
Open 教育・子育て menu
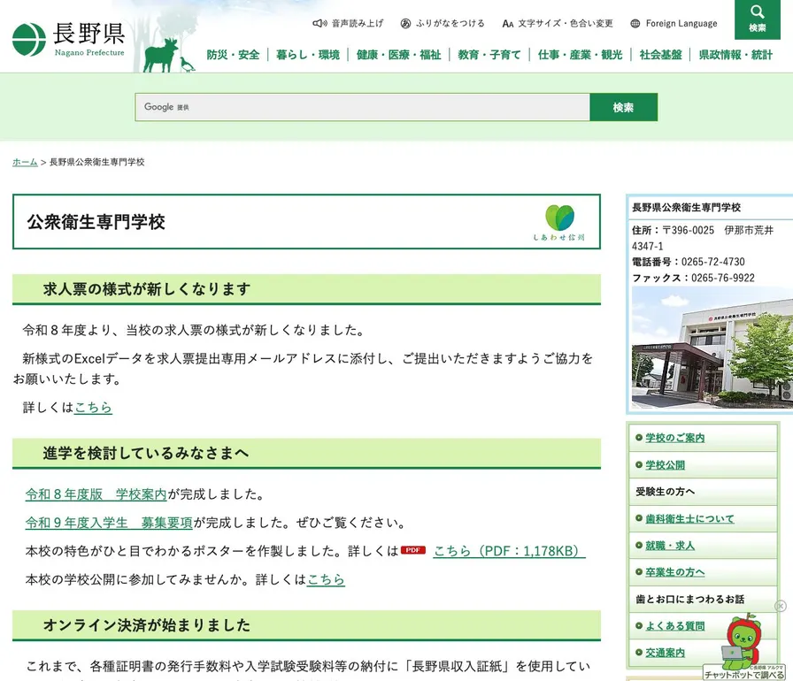[489, 55]
